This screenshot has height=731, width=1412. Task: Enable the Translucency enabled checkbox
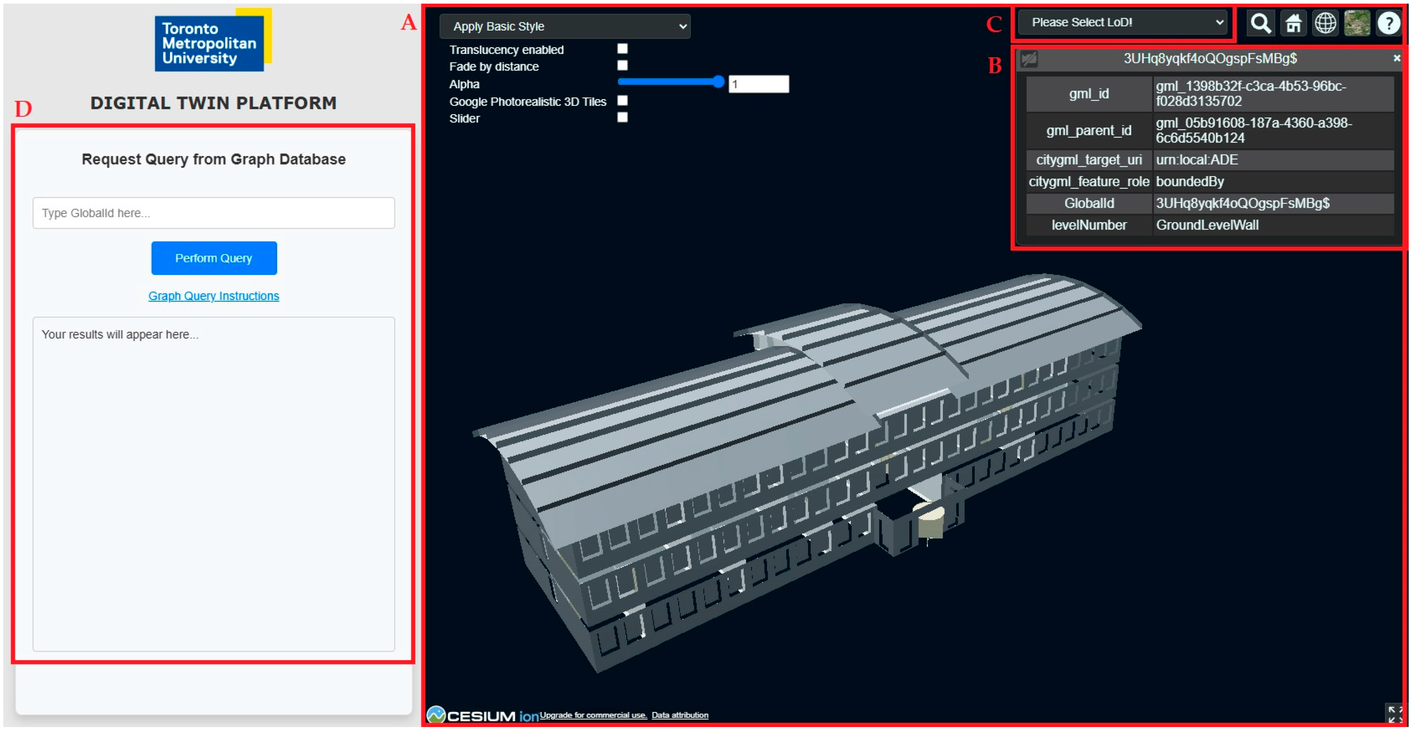623,49
